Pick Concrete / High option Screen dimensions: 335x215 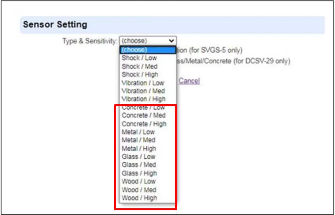(x=144, y=124)
